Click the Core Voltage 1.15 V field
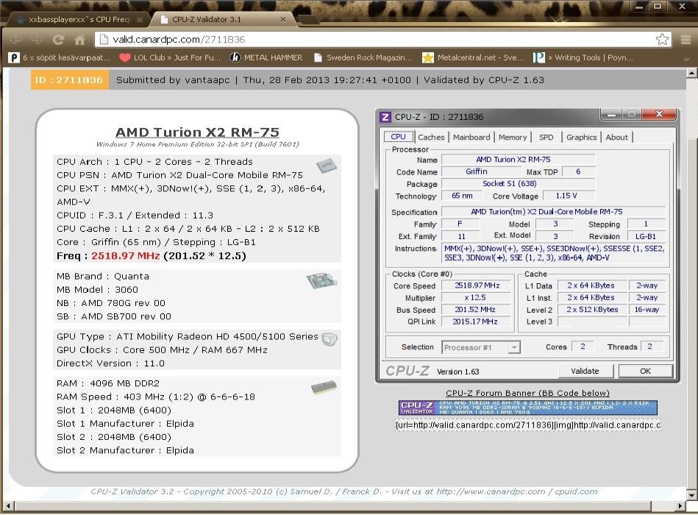The image size is (698, 515). tap(569, 196)
